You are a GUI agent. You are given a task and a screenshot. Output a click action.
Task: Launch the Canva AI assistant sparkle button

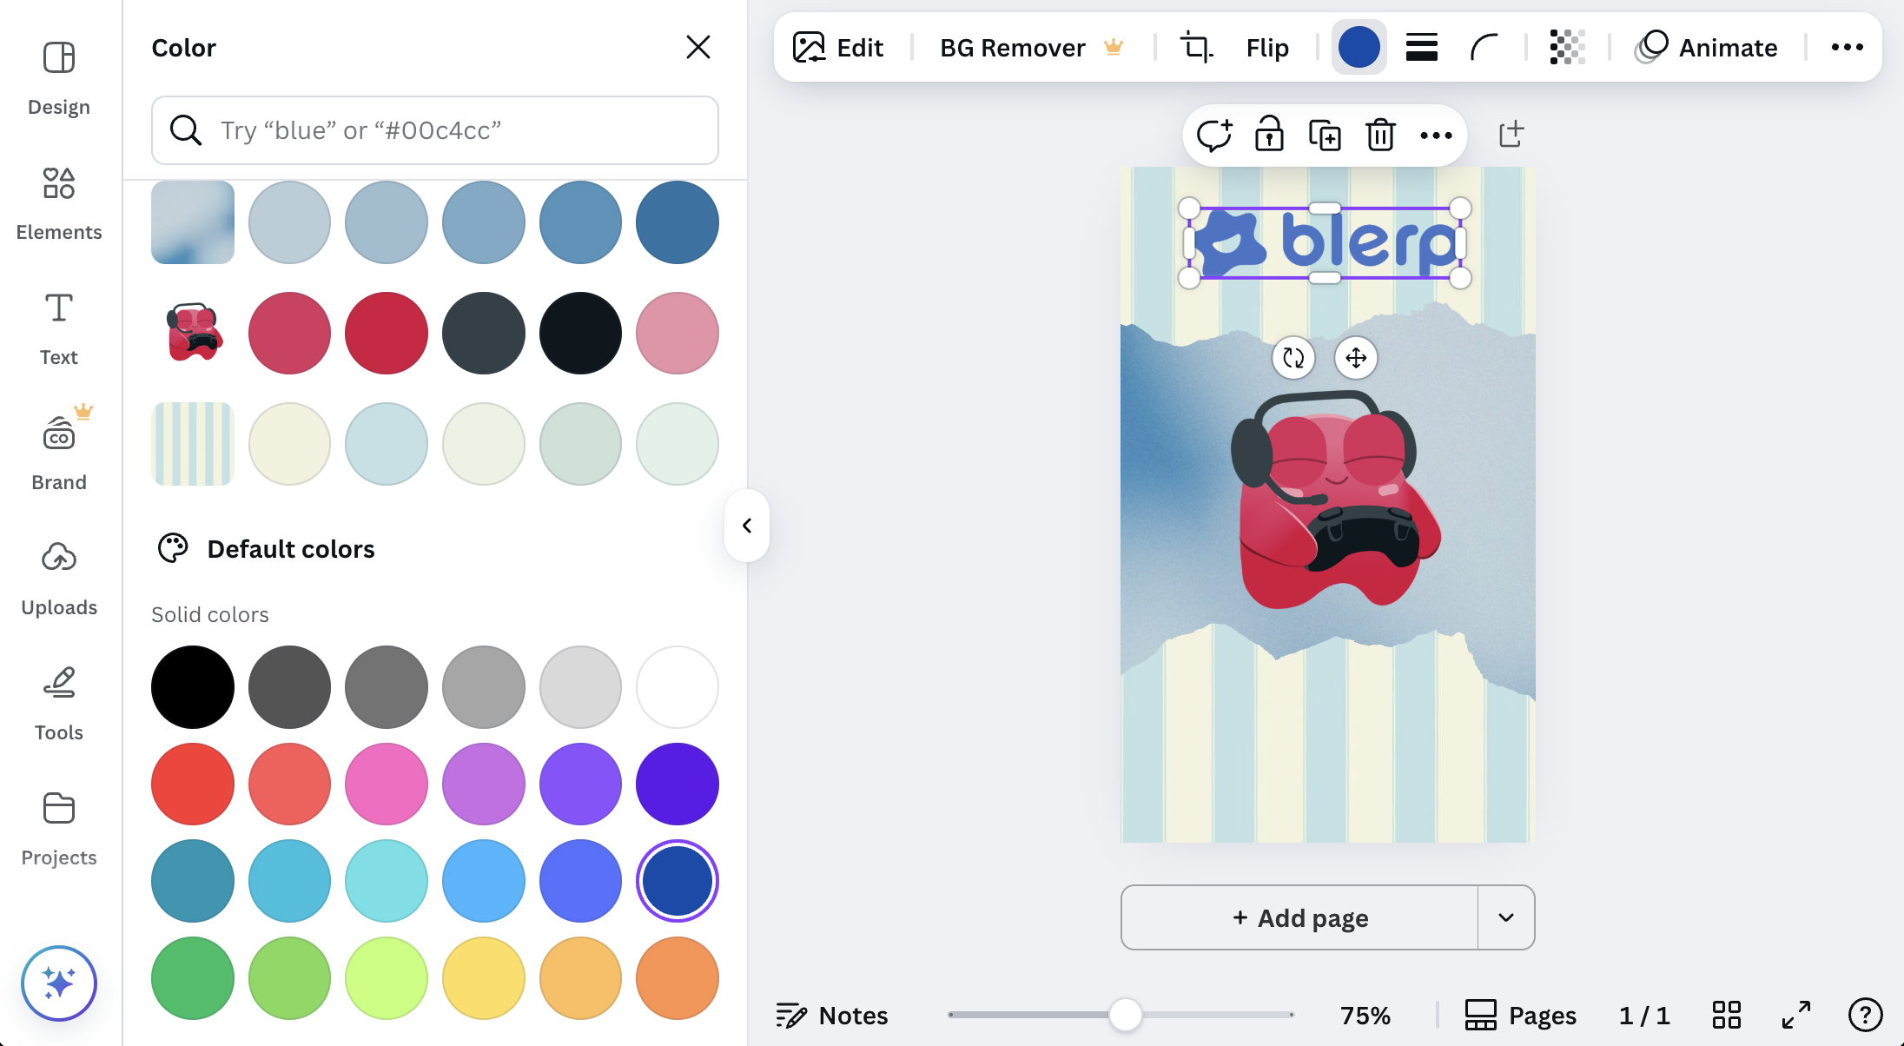pos(59,983)
